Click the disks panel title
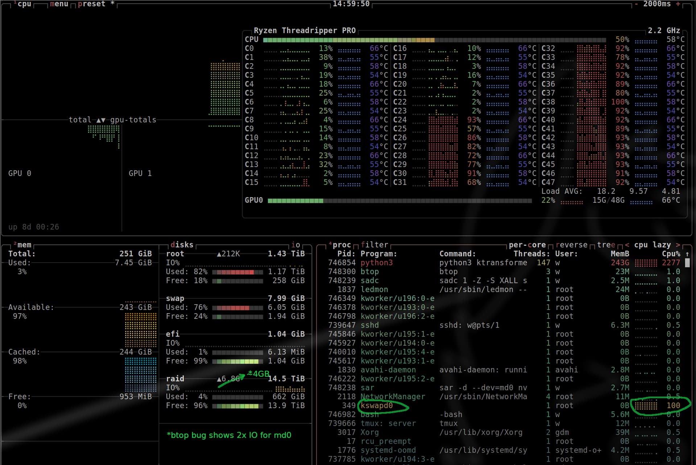The height and width of the screenshot is (465, 696). (182, 245)
